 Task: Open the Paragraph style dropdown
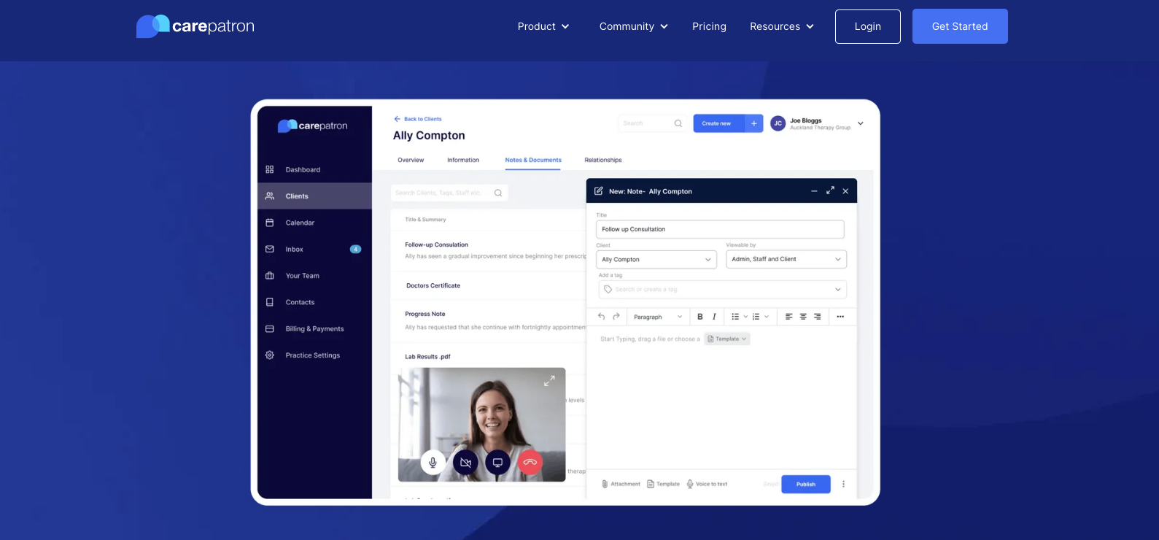[658, 317]
